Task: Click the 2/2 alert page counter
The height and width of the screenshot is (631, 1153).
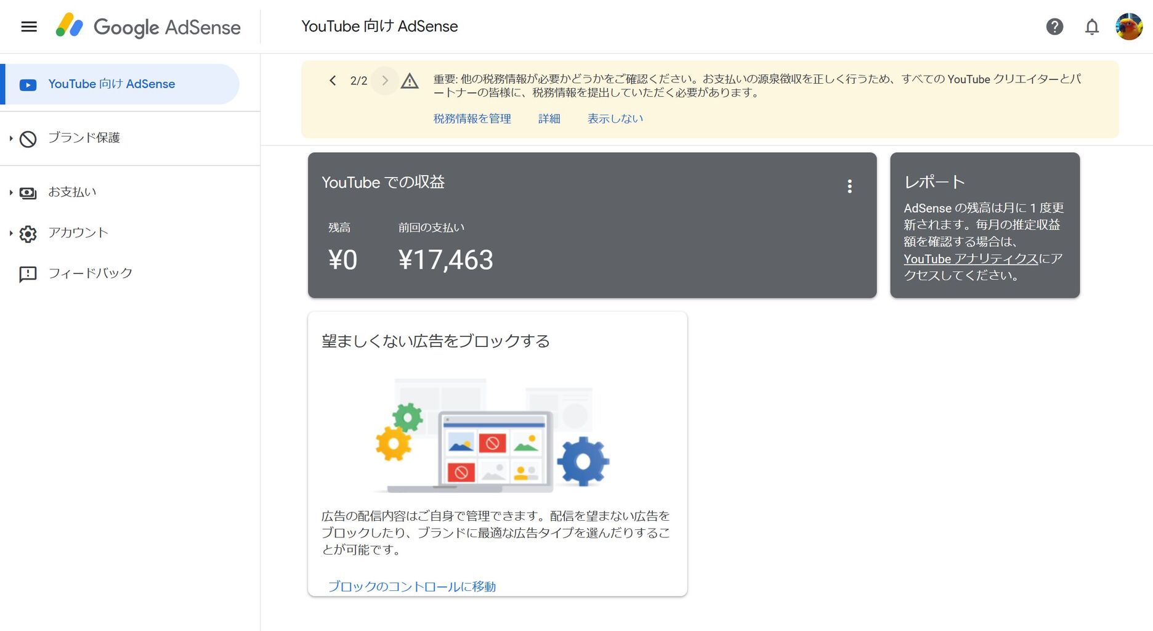Action: [358, 81]
